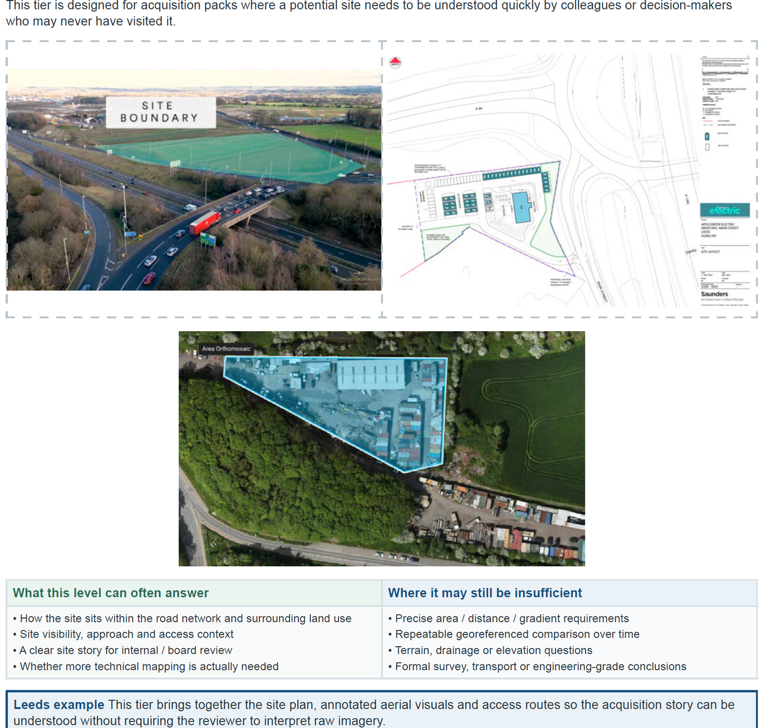
Task: Click the red North arrow icon
Action: [395, 62]
